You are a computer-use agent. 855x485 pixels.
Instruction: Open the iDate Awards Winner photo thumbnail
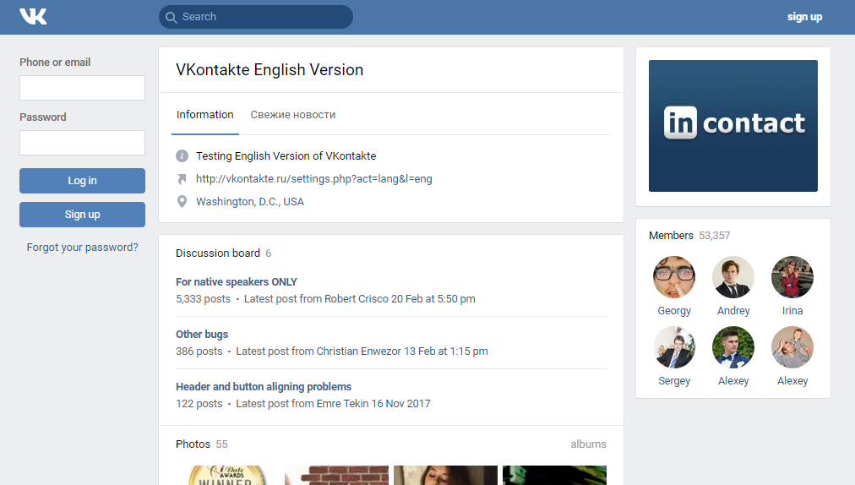pos(227,475)
